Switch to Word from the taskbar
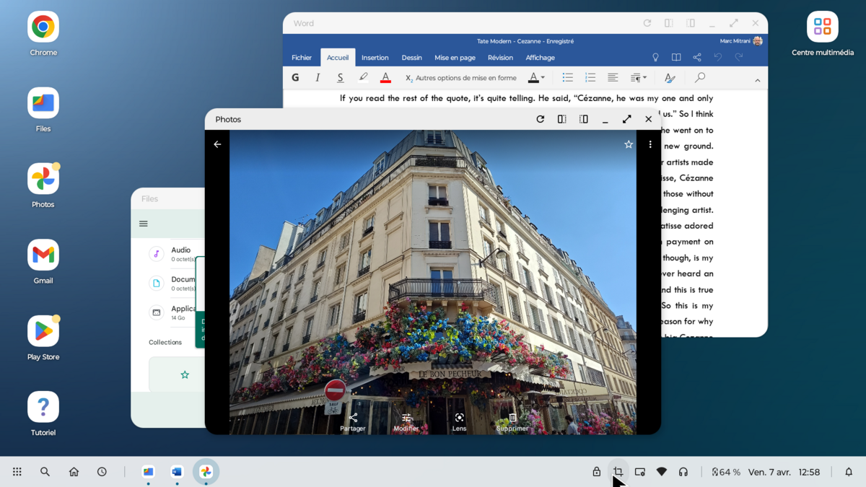The image size is (866, 487). pyautogui.click(x=177, y=472)
